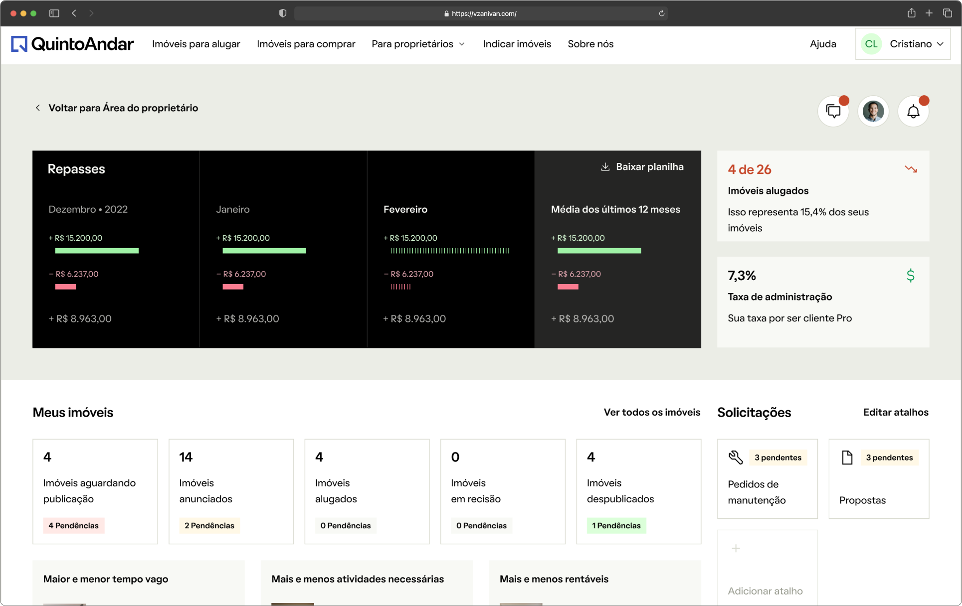Open Imóveis para alugar menu item
The width and height of the screenshot is (962, 606).
196,44
